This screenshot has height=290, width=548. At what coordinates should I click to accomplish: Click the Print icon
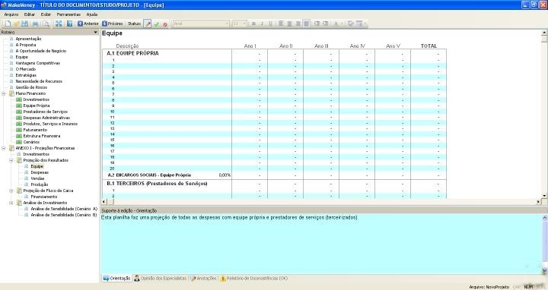click(x=35, y=24)
